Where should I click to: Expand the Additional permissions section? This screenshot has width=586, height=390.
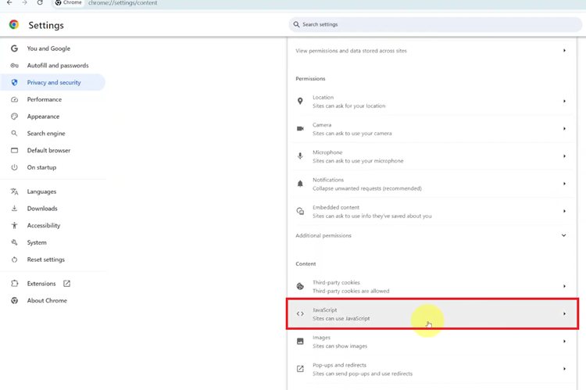tap(563, 235)
